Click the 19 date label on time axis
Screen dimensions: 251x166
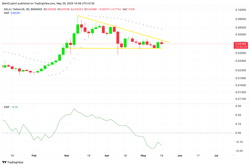(x=89, y=156)
